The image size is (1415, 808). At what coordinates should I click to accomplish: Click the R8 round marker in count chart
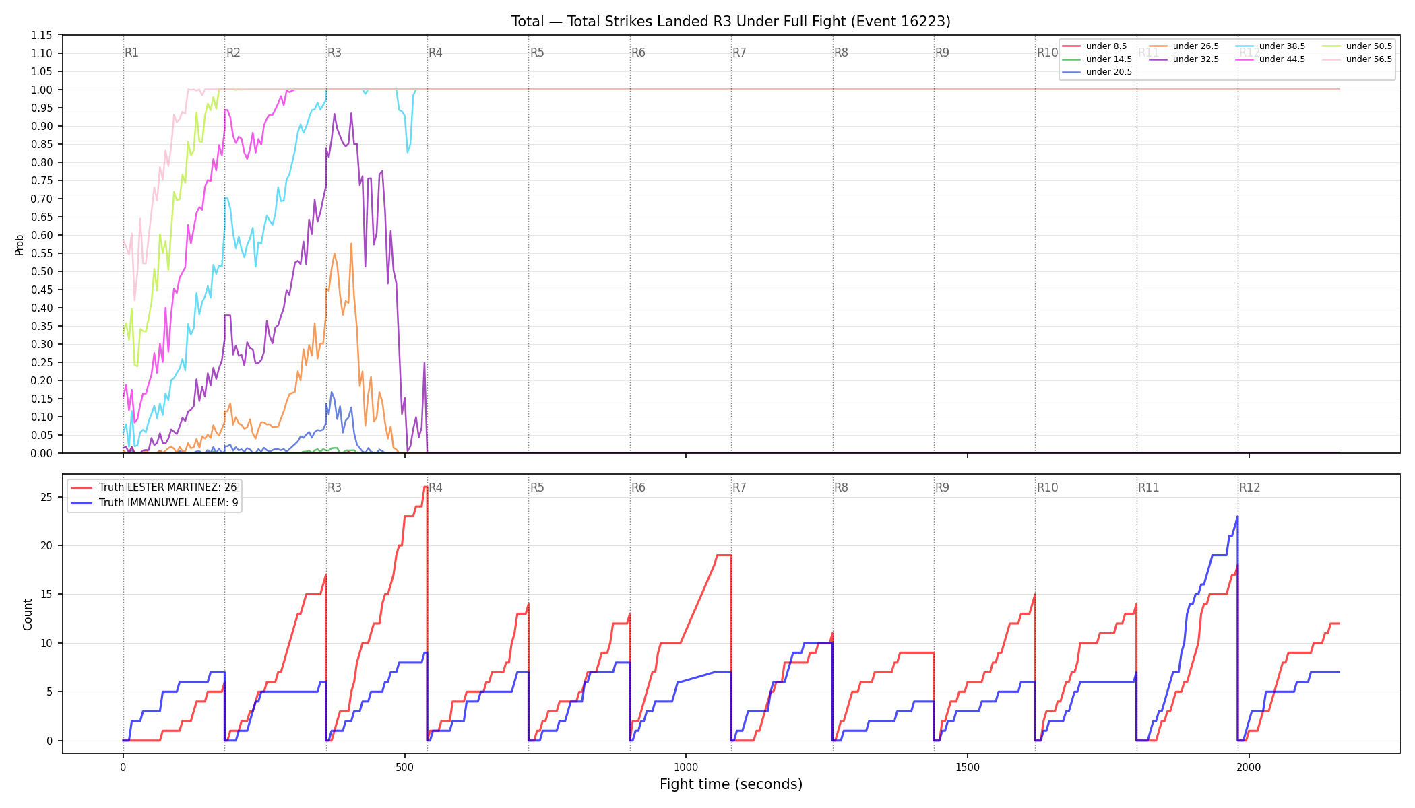pyautogui.click(x=841, y=487)
